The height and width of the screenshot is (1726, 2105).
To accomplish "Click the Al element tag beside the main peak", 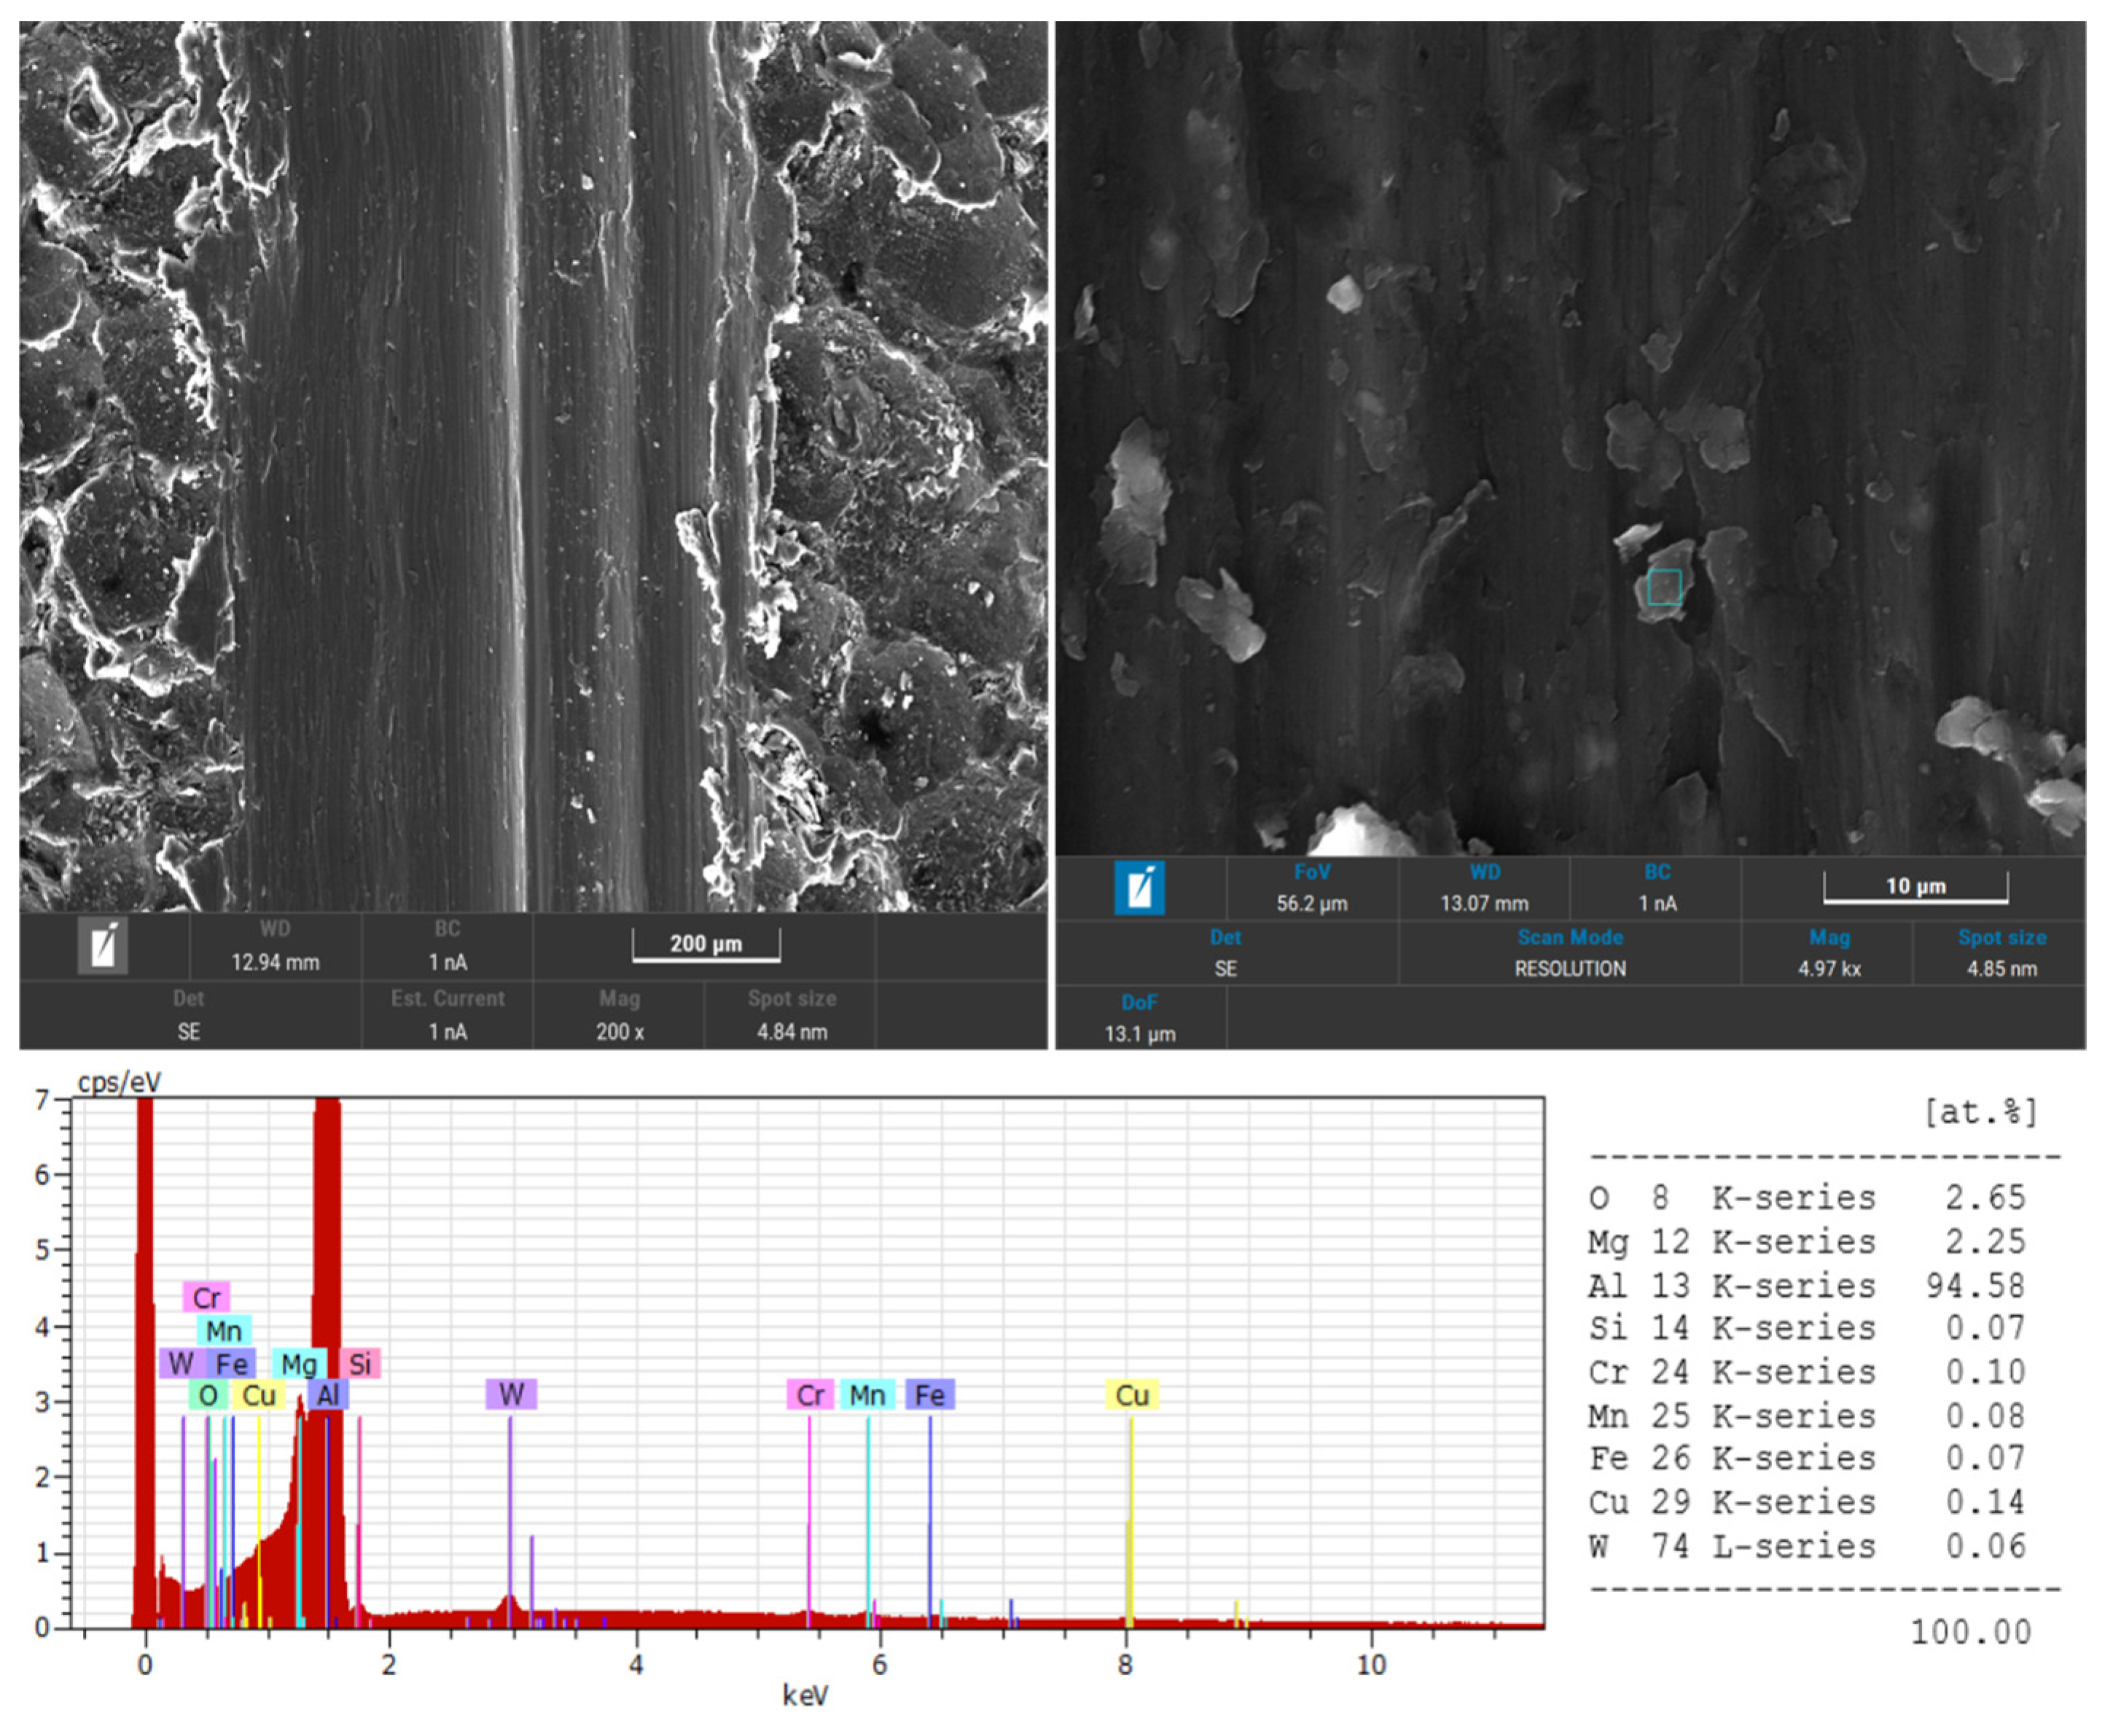I will (328, 1395).
